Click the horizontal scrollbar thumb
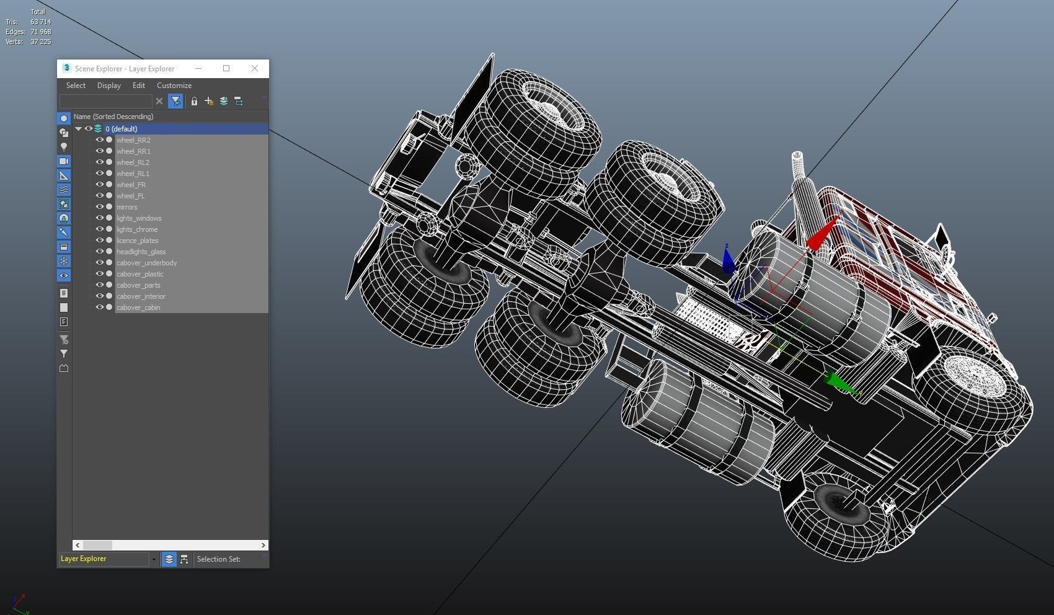 tap(97, 545)
